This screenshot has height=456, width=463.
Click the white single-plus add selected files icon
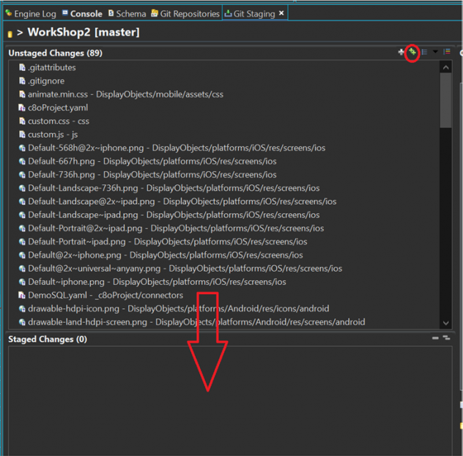click(x=401, y=53)
